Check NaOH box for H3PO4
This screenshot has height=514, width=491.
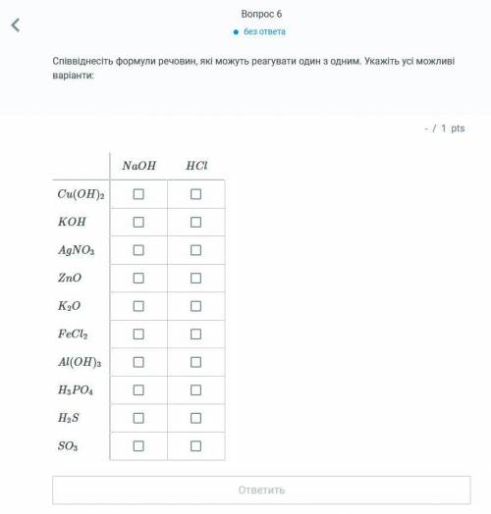[138, 390]
